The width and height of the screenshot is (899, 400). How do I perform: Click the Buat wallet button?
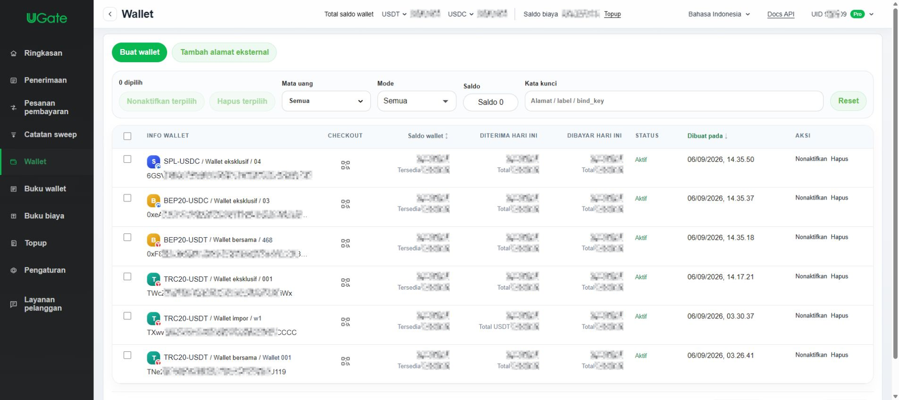tap(140, 52)
